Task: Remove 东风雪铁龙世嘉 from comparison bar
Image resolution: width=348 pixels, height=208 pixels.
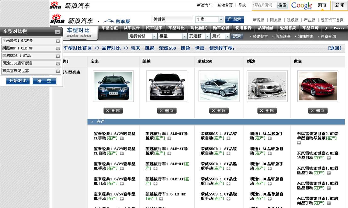Action: click(58, 71)
